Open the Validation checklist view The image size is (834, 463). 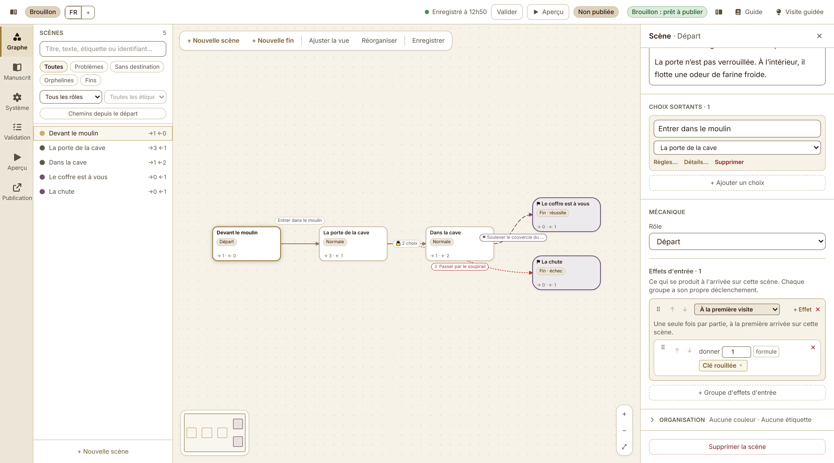[x=17, y=132]
